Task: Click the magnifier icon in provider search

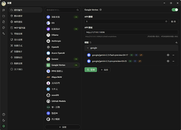Action: pos(78,10)
